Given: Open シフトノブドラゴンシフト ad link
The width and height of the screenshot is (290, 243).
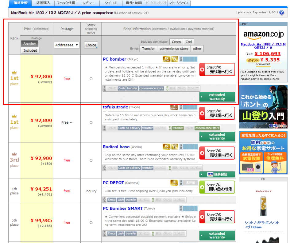Looking at the screenshot, I should point(262,225).
